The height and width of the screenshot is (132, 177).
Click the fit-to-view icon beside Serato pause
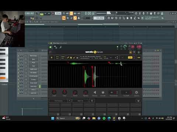(57, 58)
